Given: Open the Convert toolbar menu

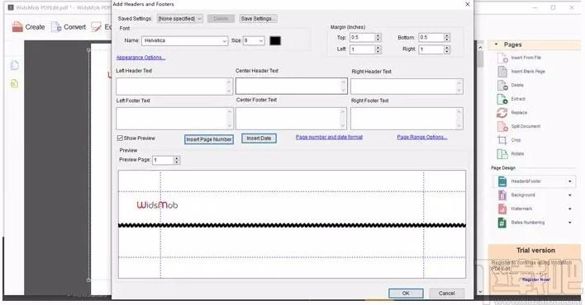Looking at the screenshot, I should (x=69, y=27).
